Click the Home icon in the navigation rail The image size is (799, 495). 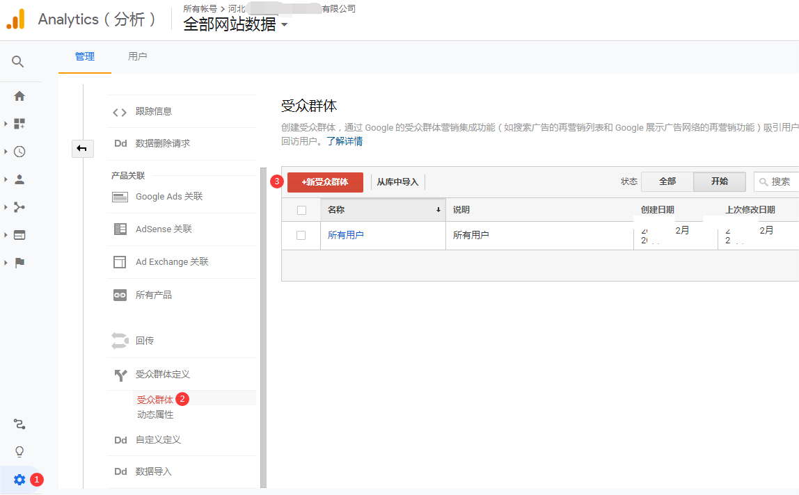pyautogui.click(x=19, y=95)
